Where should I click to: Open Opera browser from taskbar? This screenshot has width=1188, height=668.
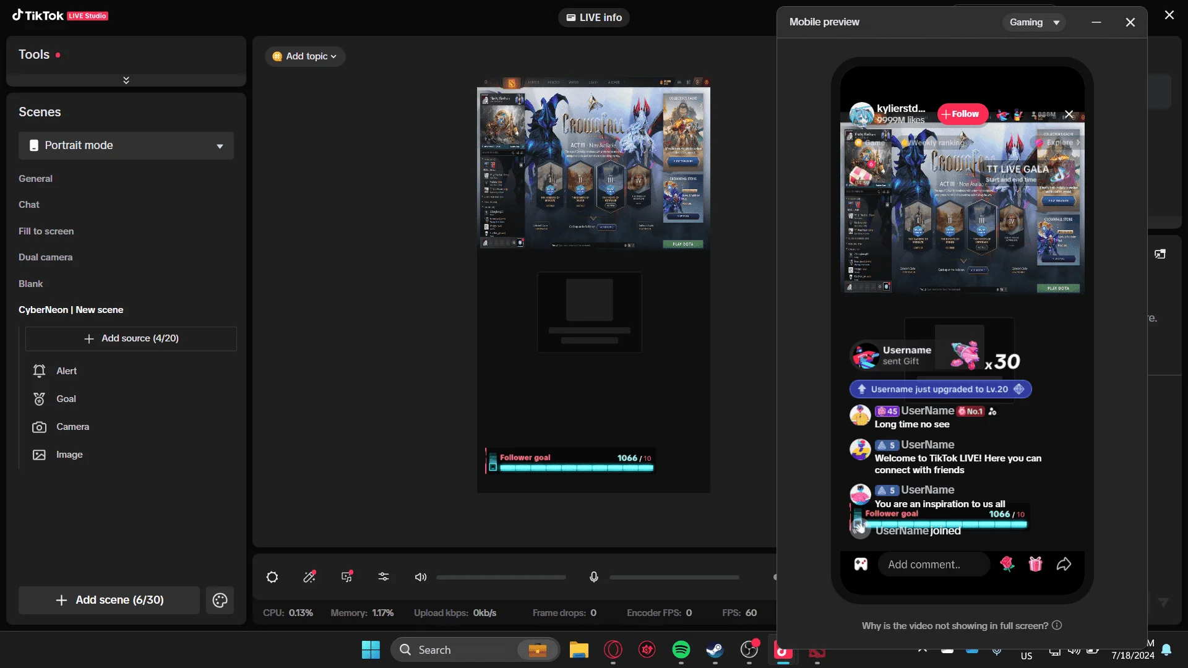tap(613, 649)
